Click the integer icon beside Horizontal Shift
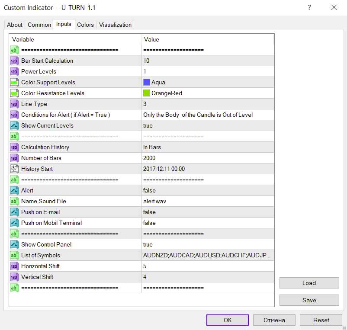Image resolution: width=347 pixels, height=330 pixels. (x=14, y=266)
